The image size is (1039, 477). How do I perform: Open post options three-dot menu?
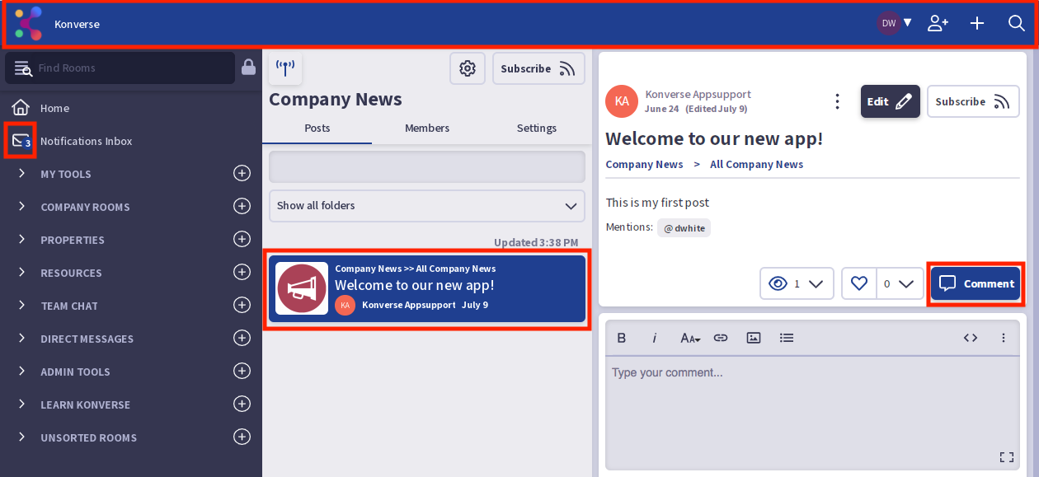pos(838,101)
